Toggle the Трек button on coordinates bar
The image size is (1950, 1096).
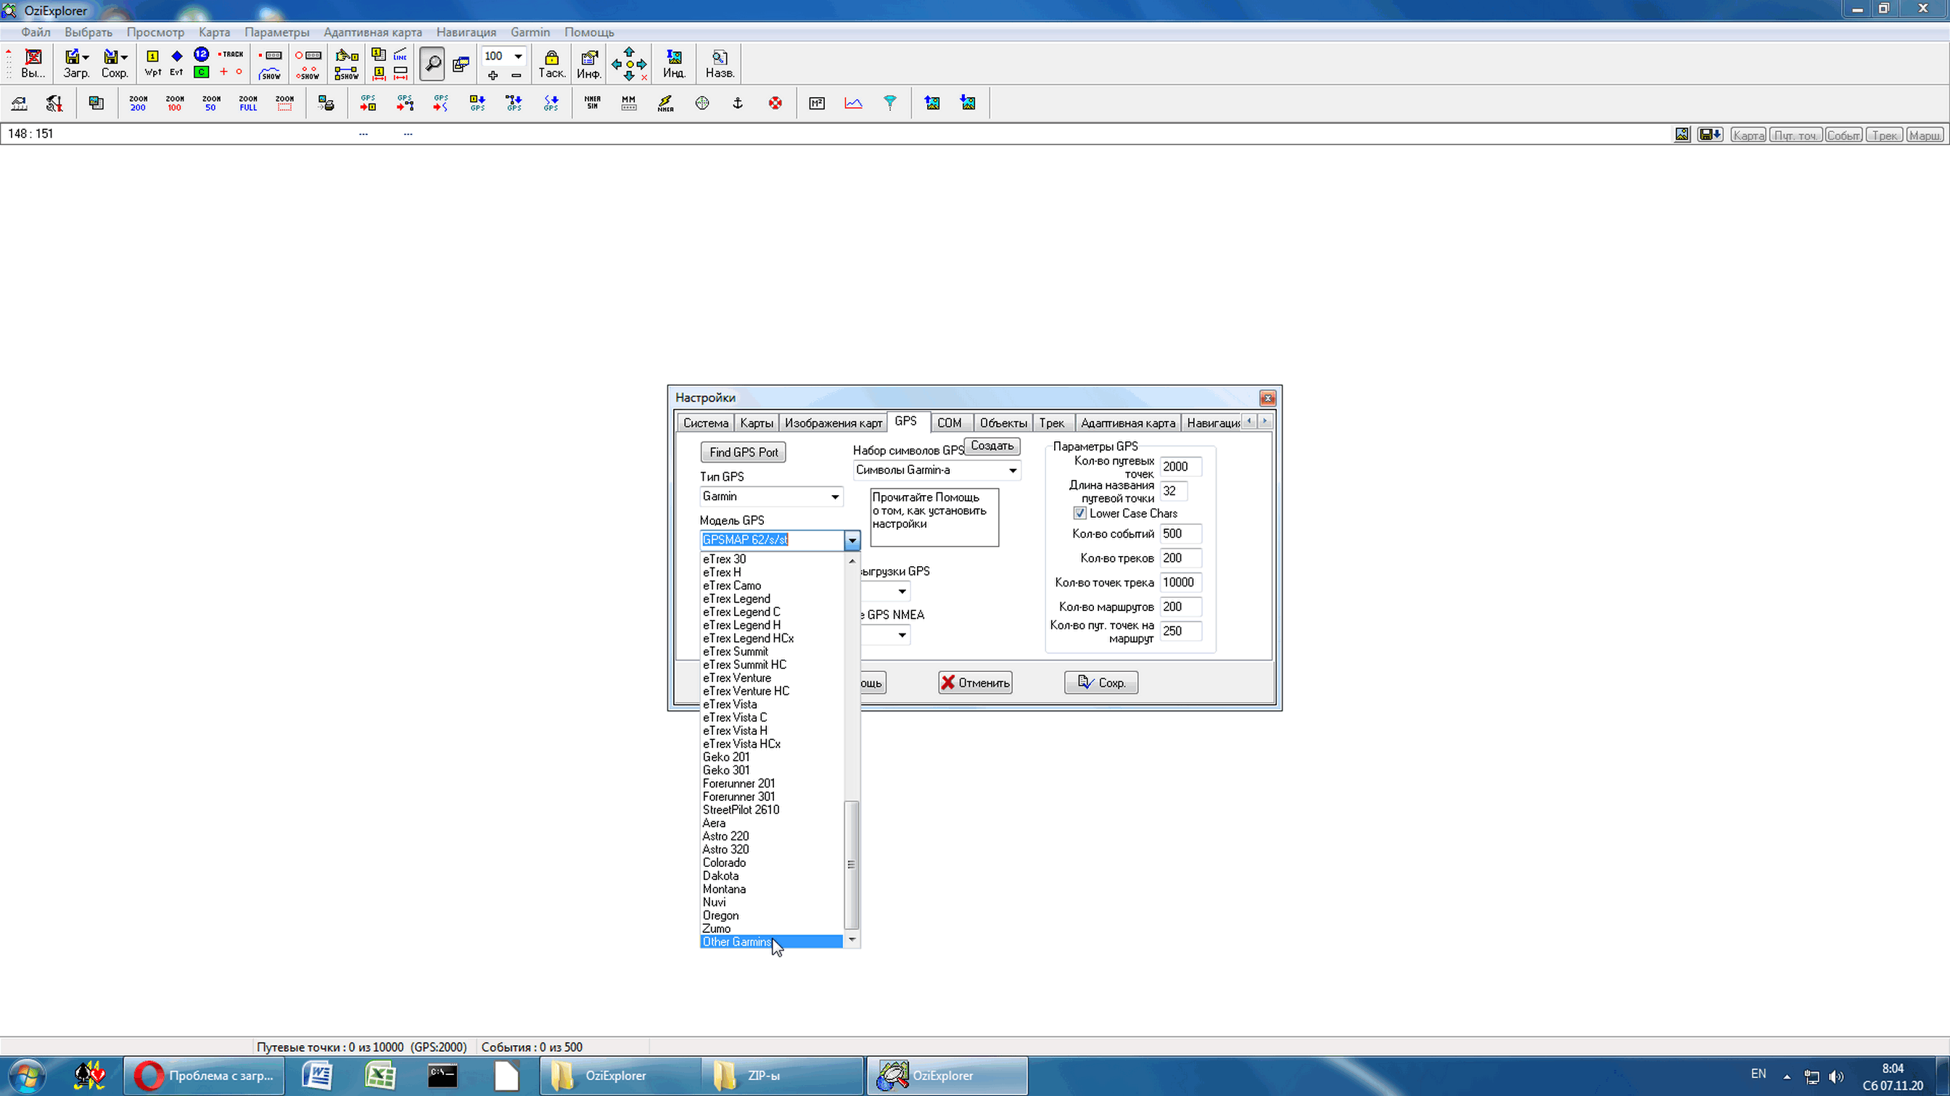[x=1884, y=135]
